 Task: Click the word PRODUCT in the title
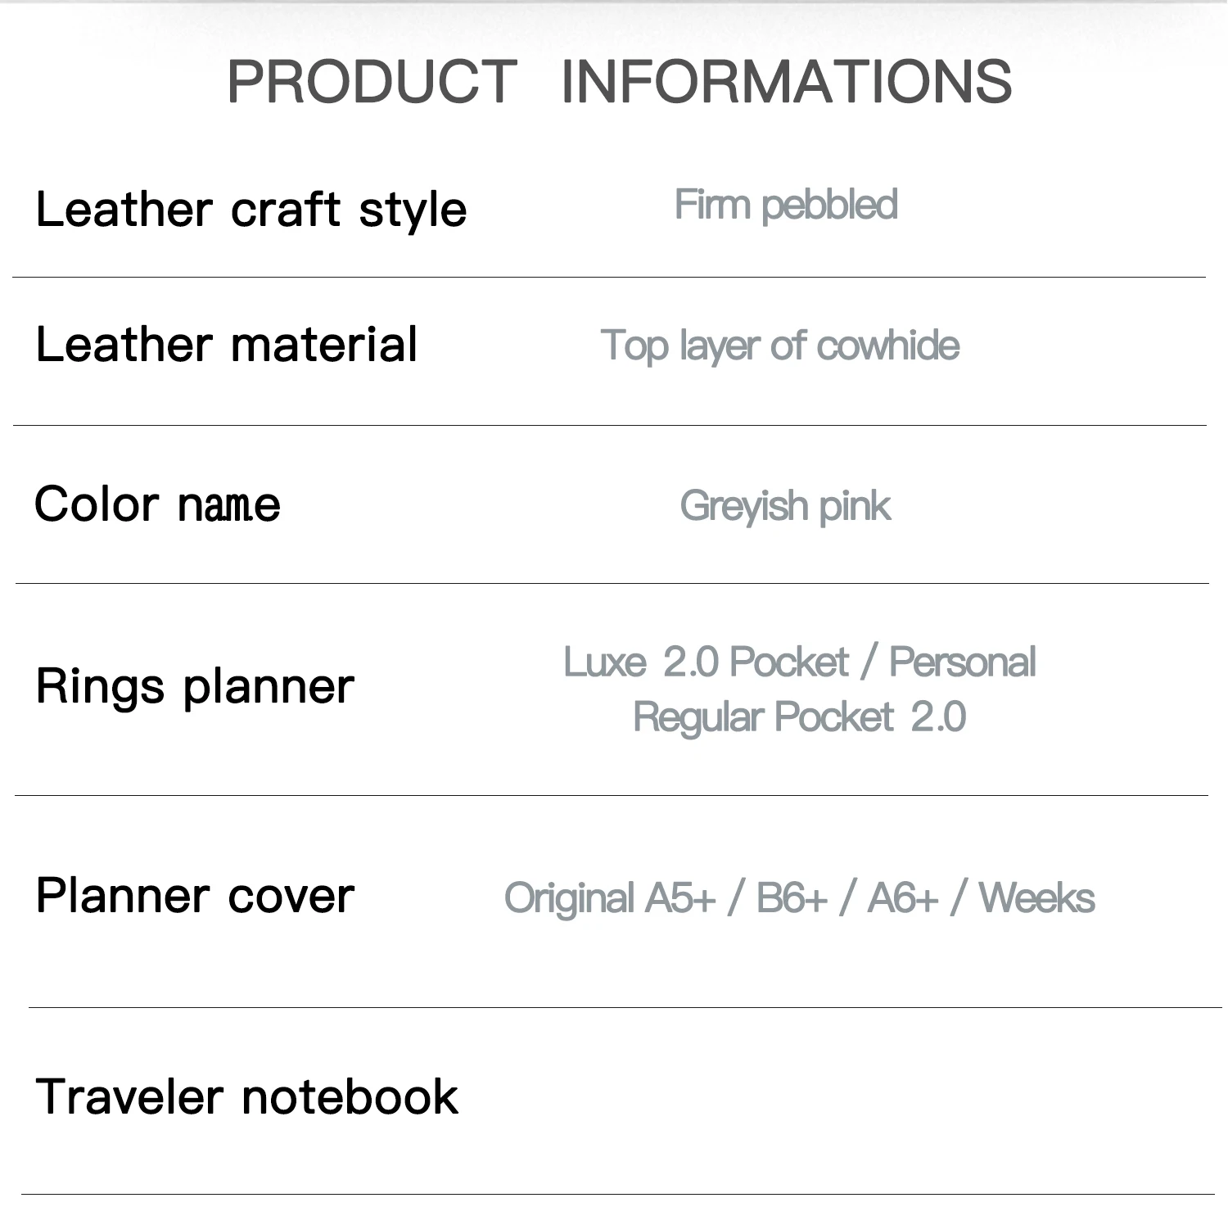coord(372,81)
